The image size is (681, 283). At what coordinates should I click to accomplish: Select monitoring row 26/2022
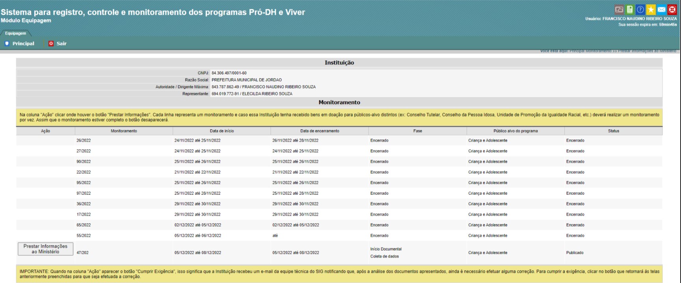coord(84,140)
